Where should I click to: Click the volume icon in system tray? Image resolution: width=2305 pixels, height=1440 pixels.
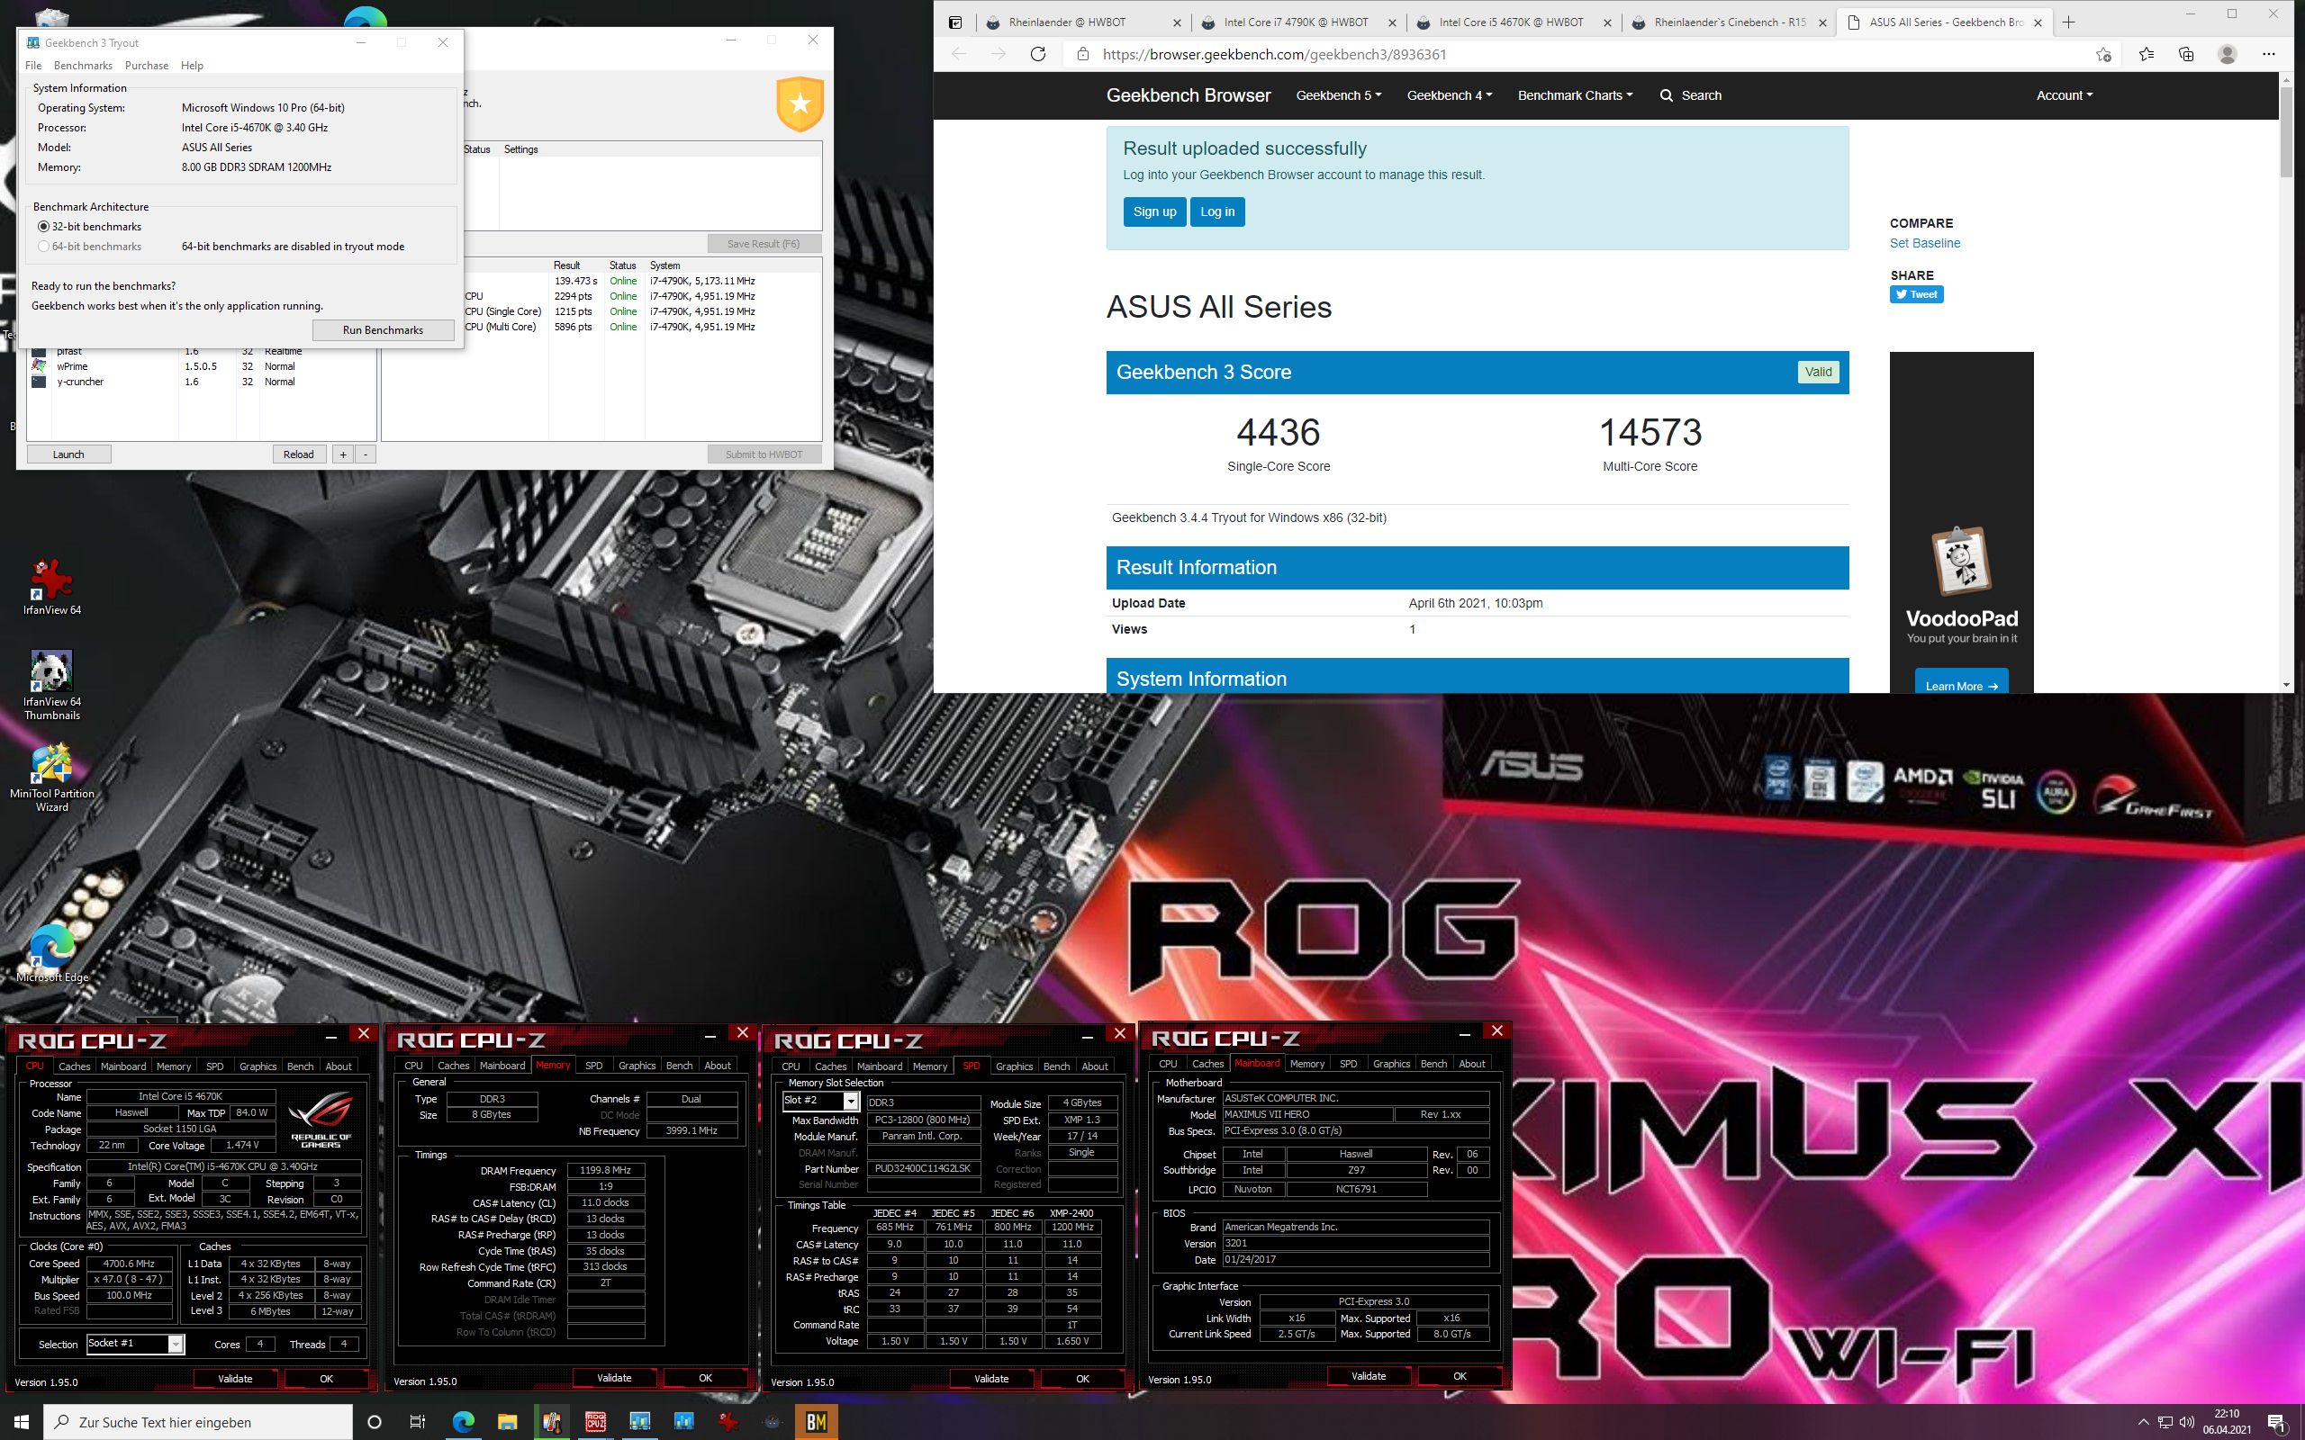[2186, 1422]
